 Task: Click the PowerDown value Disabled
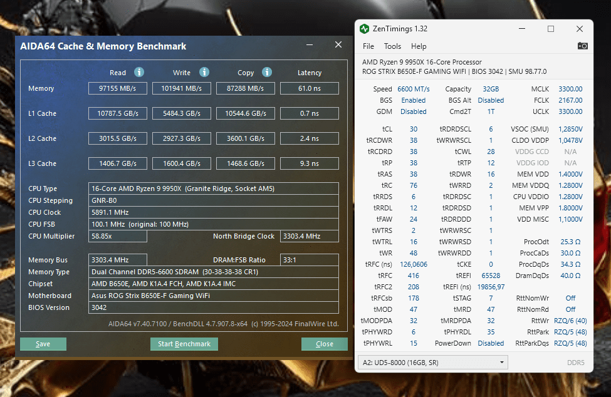(x=491, y=344)
